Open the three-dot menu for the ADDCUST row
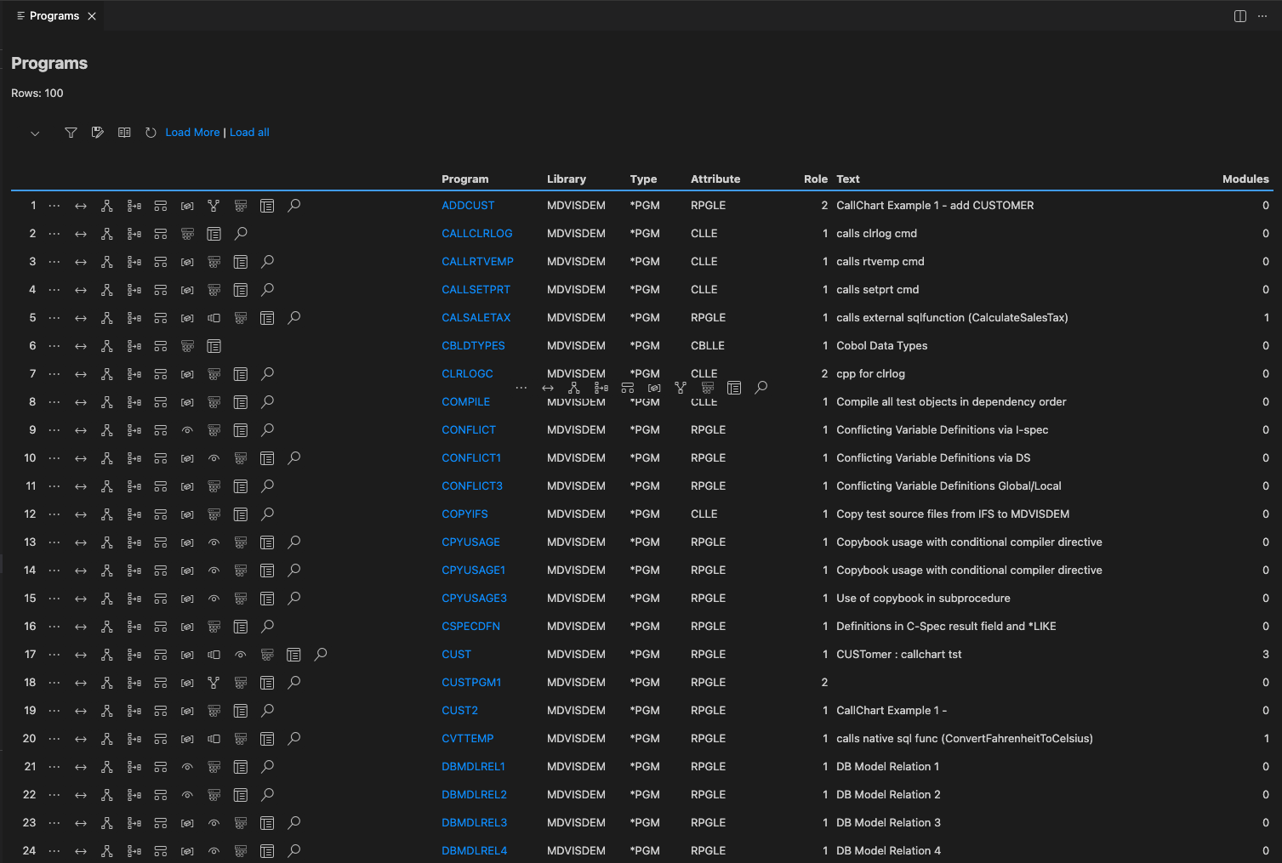This screenshot has width=1282, height=863. [54, 206]
